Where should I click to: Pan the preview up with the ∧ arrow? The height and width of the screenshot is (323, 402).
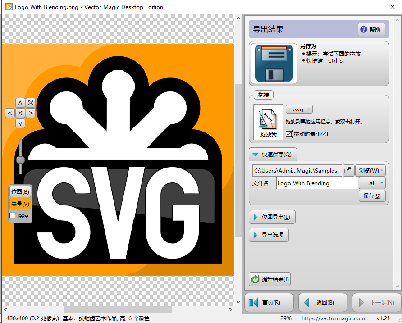(20, 103)
